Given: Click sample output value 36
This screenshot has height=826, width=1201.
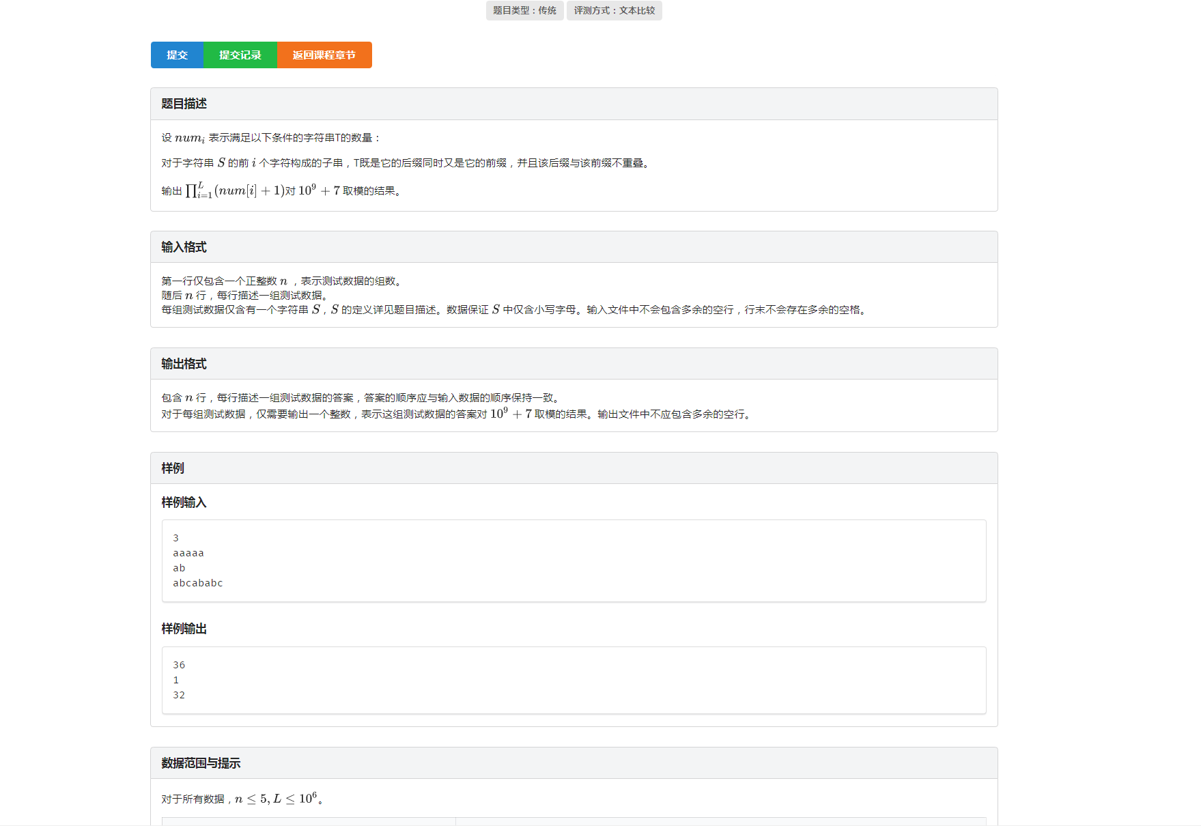Looking at the screenshot, I should 179,665.
